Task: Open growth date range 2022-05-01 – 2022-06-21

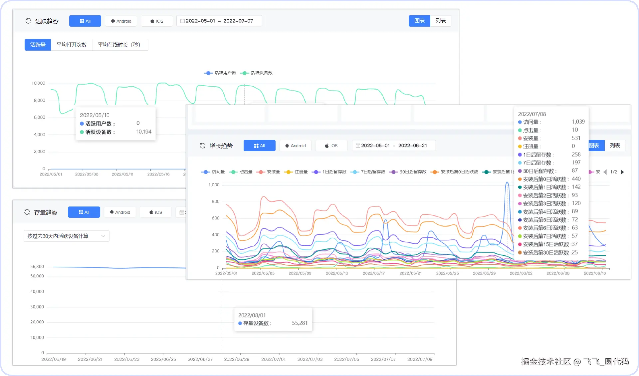Action: pos(394,146)
